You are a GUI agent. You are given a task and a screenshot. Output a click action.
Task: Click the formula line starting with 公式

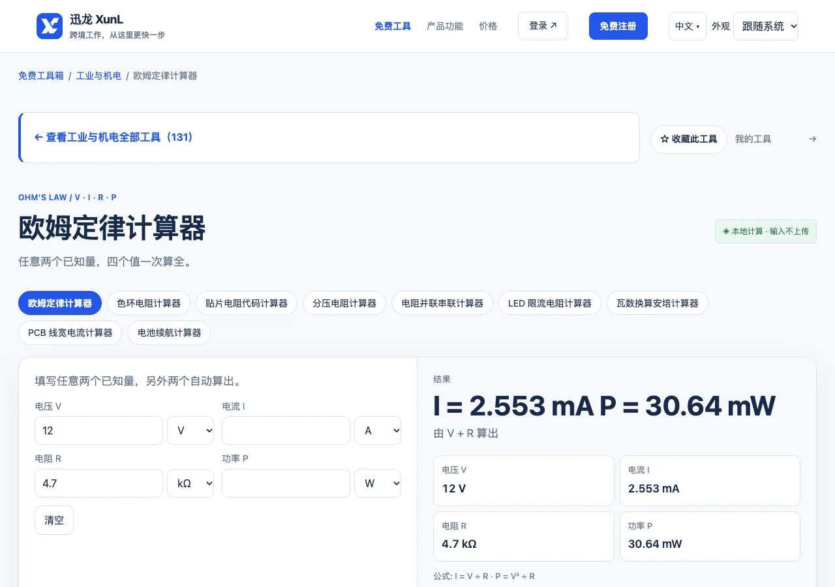484,577
